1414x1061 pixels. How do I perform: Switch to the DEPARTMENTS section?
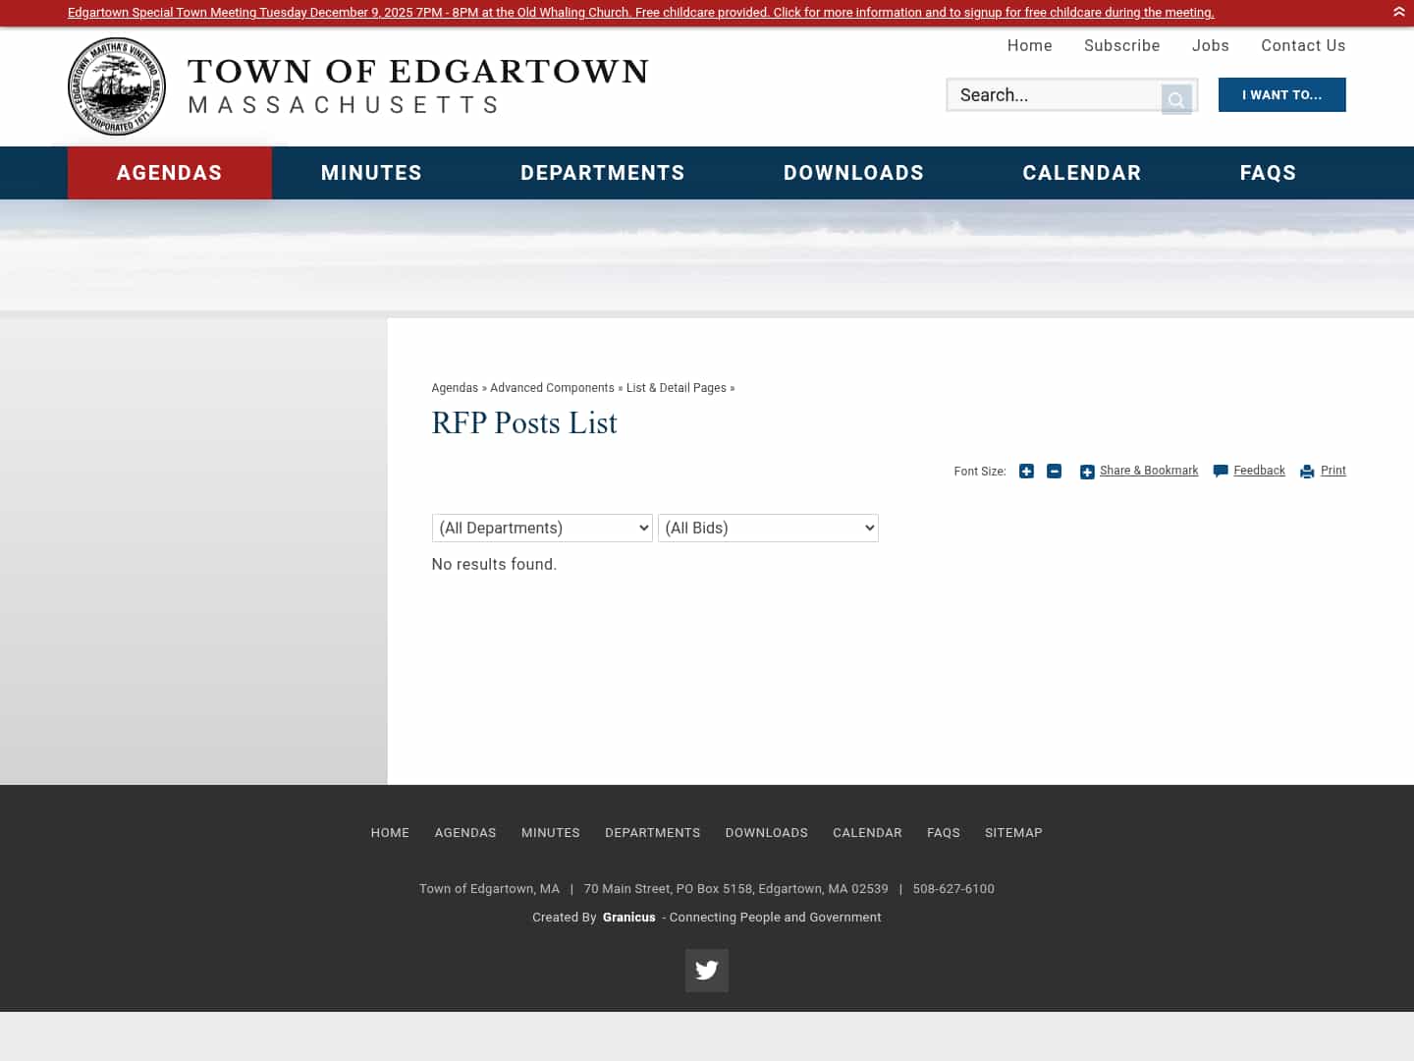click(602, 173)
